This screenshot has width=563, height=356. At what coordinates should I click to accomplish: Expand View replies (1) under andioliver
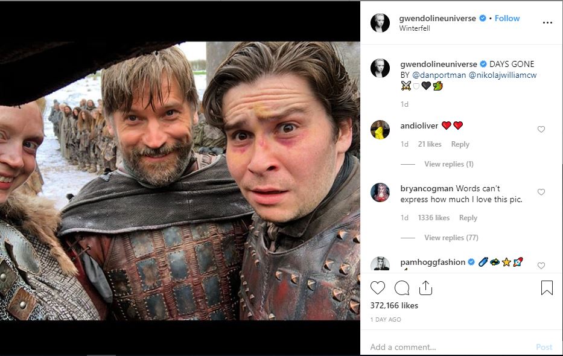[448, 164]
